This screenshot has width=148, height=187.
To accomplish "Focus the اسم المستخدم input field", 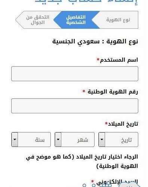I will [x=75, y=74].
